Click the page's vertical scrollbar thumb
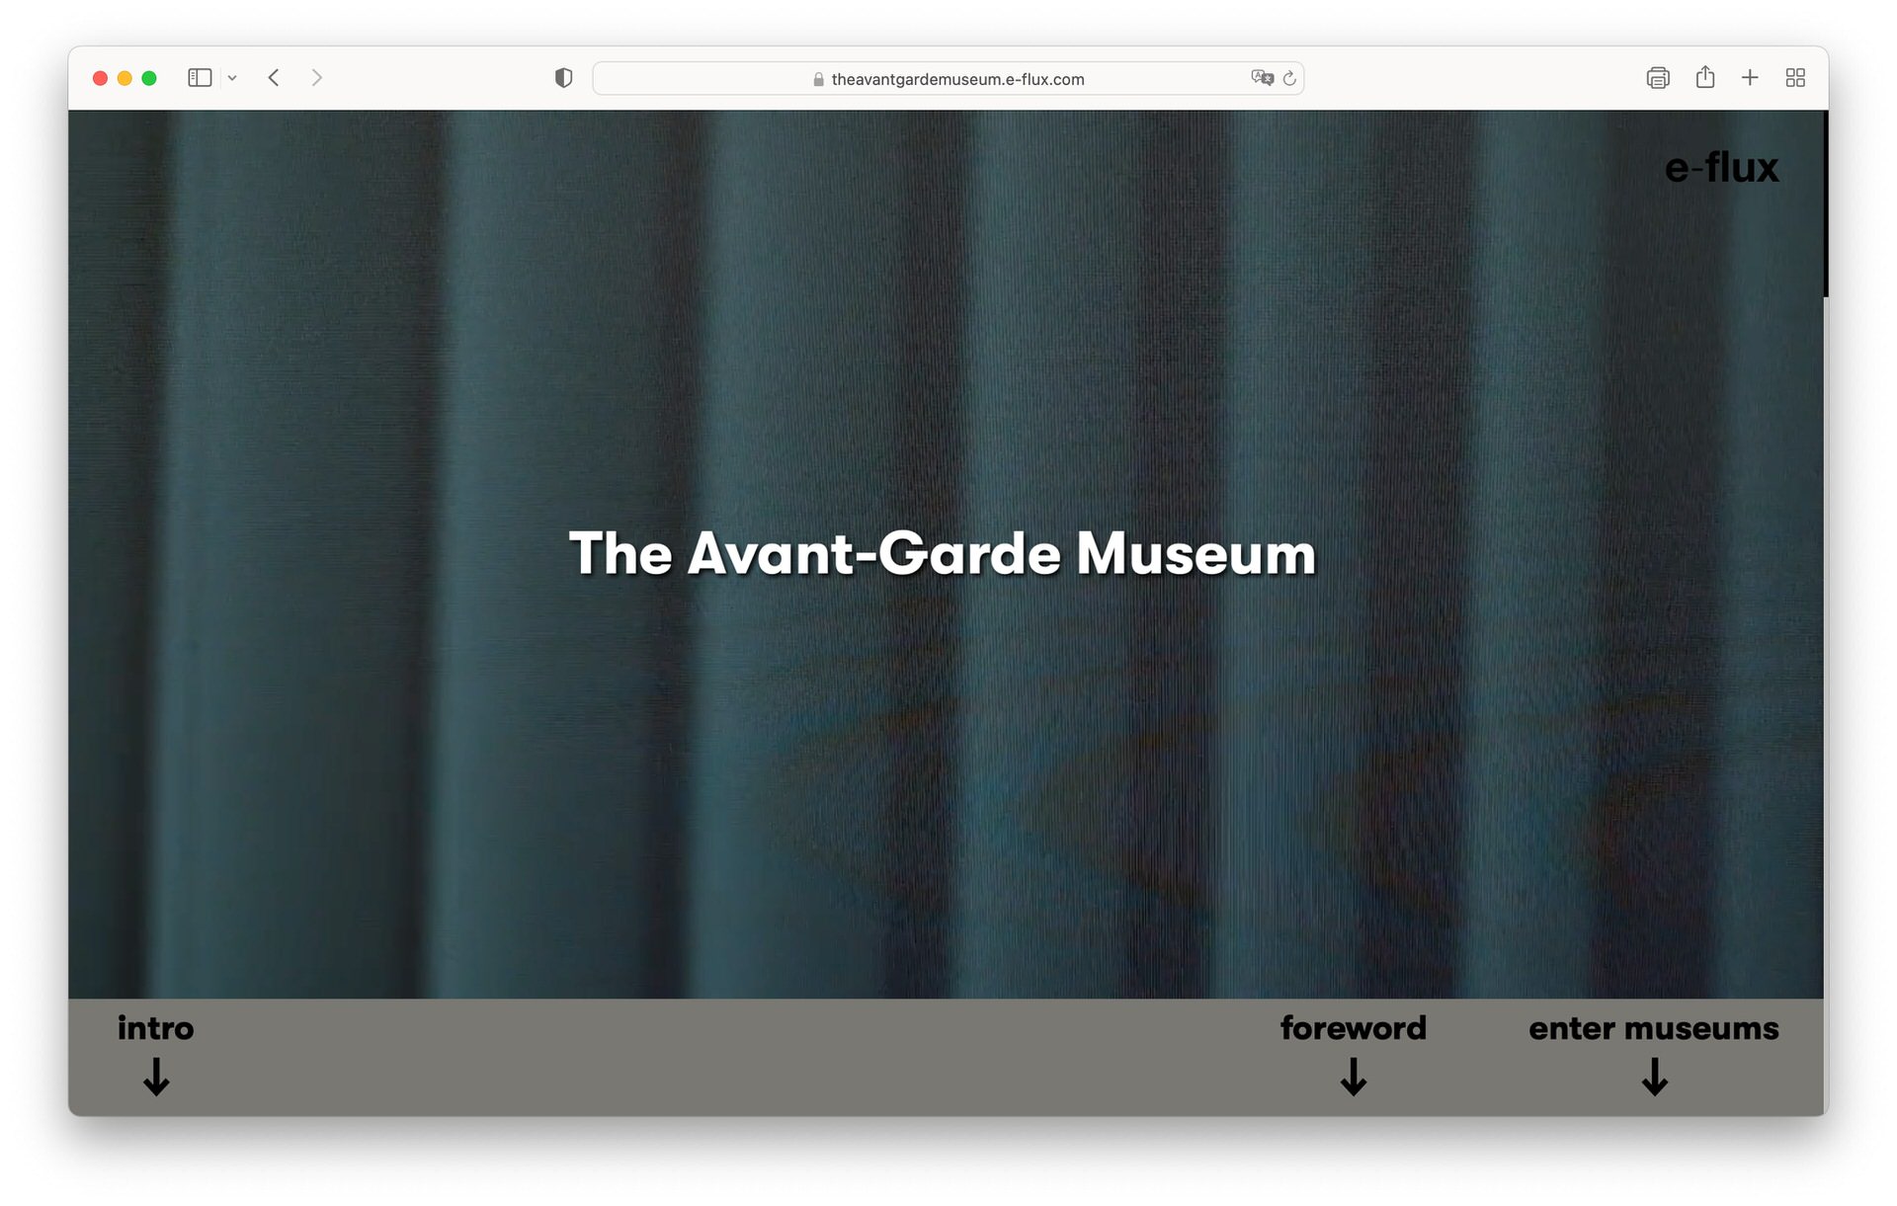 (1825, 202)
